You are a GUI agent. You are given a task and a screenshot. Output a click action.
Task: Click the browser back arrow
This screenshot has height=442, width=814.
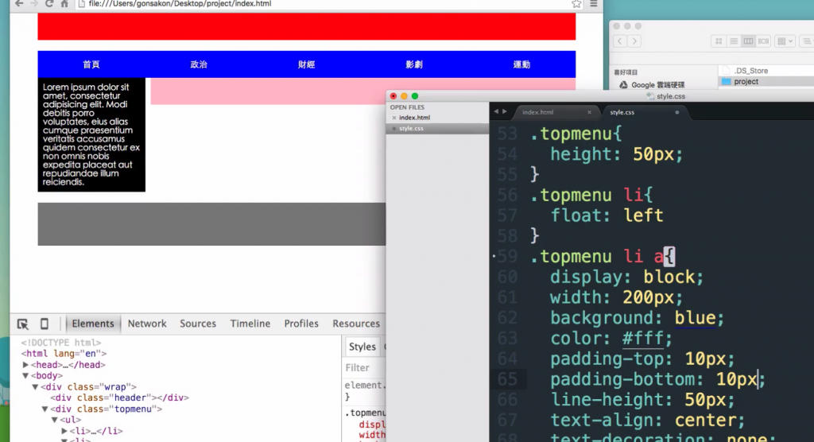click(x=19, y=4)
